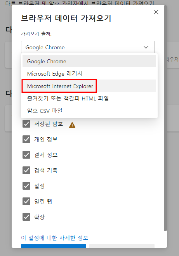
Task: Select Microsoft Internet Explorer option
Action: point(89,86)
